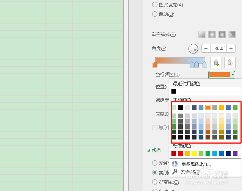The image size is (242, 191).
Task: Pick the gold theme swatch in top row
Action: pyautogui.click(x=222, y=108)
